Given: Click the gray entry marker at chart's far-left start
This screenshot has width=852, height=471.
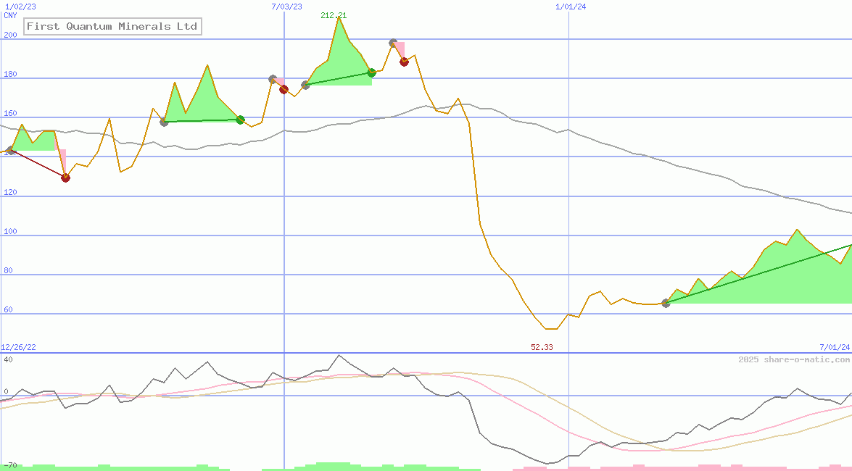Looking at the screenshot, I should [10, 151].
